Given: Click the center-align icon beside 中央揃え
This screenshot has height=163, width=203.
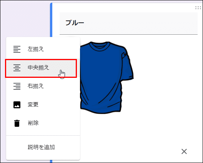Looking at the screenshot, I should pos(17,68).
